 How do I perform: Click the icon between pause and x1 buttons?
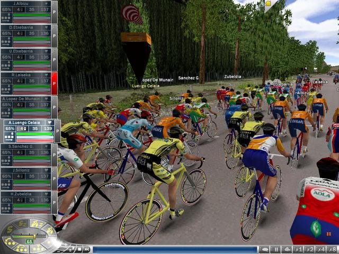(287, 249)
